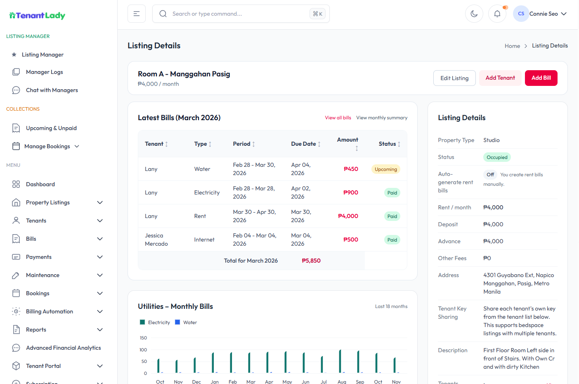Viewport: 579px width, 384px height.
Task: Click the Upcoming & Unpaid receipt icon
Action: coord(16,128)
